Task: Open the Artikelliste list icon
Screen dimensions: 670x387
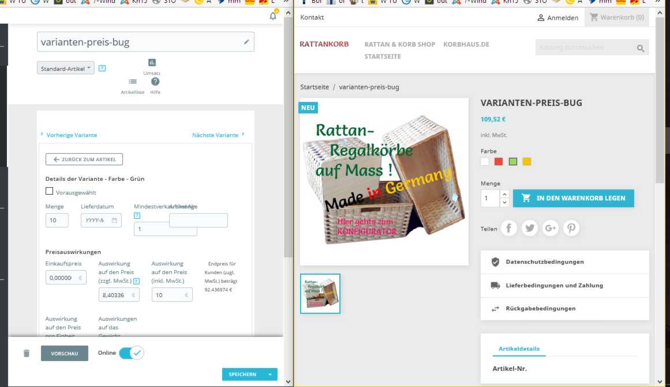Action: click(133, 81)
